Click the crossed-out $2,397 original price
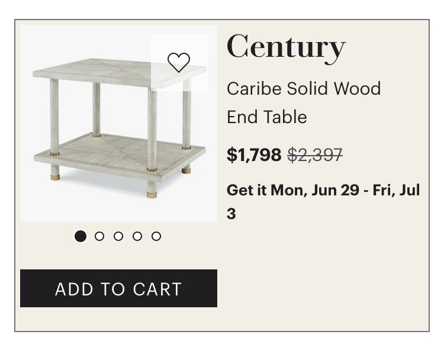The width and height of the screenshot is (444, 357). click(x=315, y=155)
